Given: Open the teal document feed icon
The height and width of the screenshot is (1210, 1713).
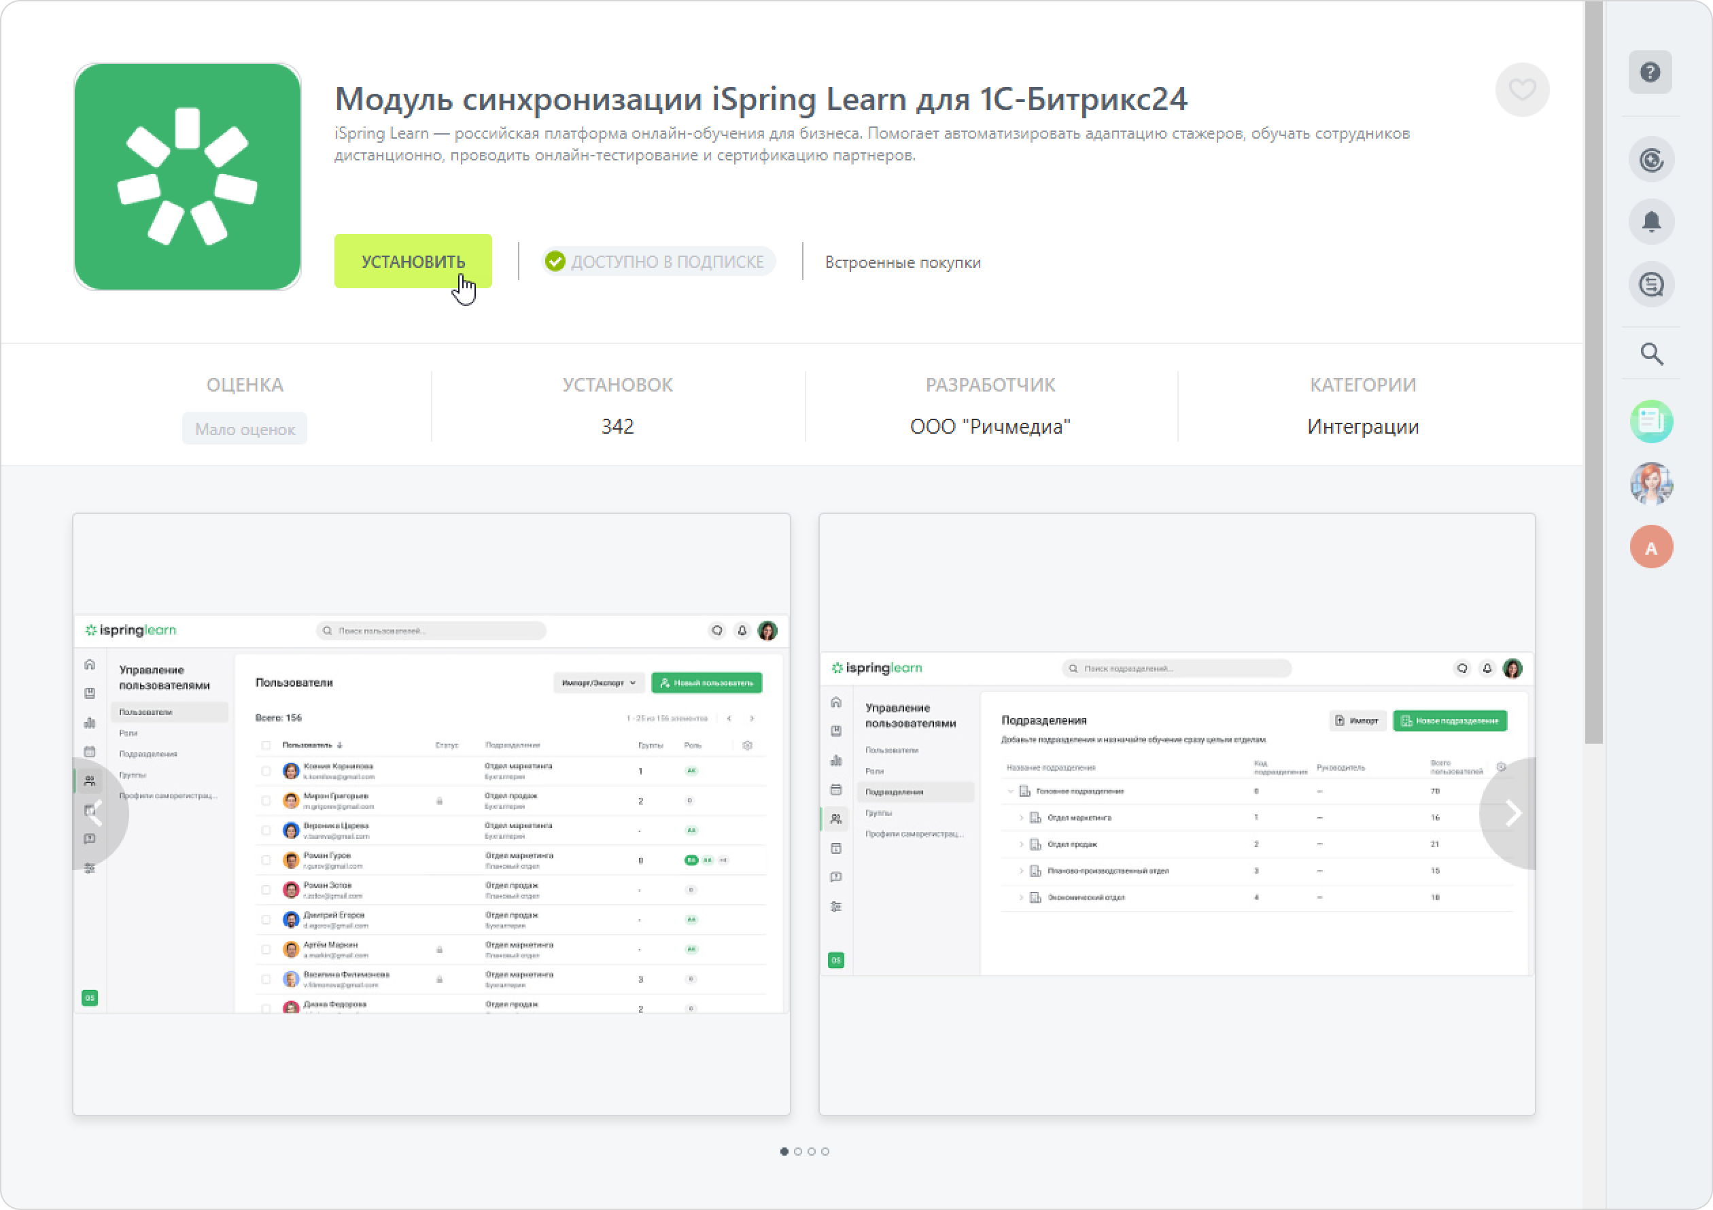Looking at the screenshot, I should click(1651, 421).
